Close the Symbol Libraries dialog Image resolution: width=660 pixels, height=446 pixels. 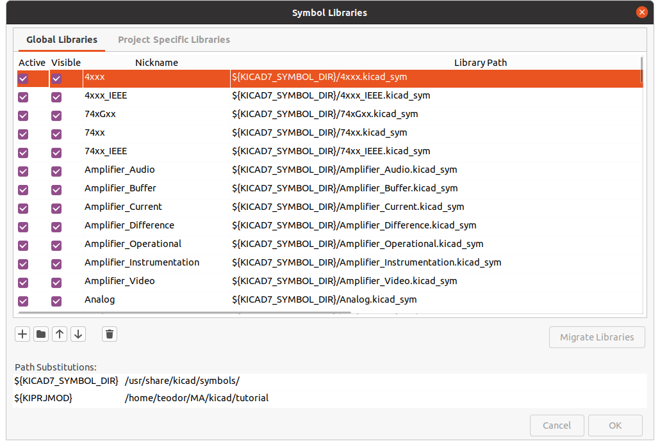tap(641, 12)
